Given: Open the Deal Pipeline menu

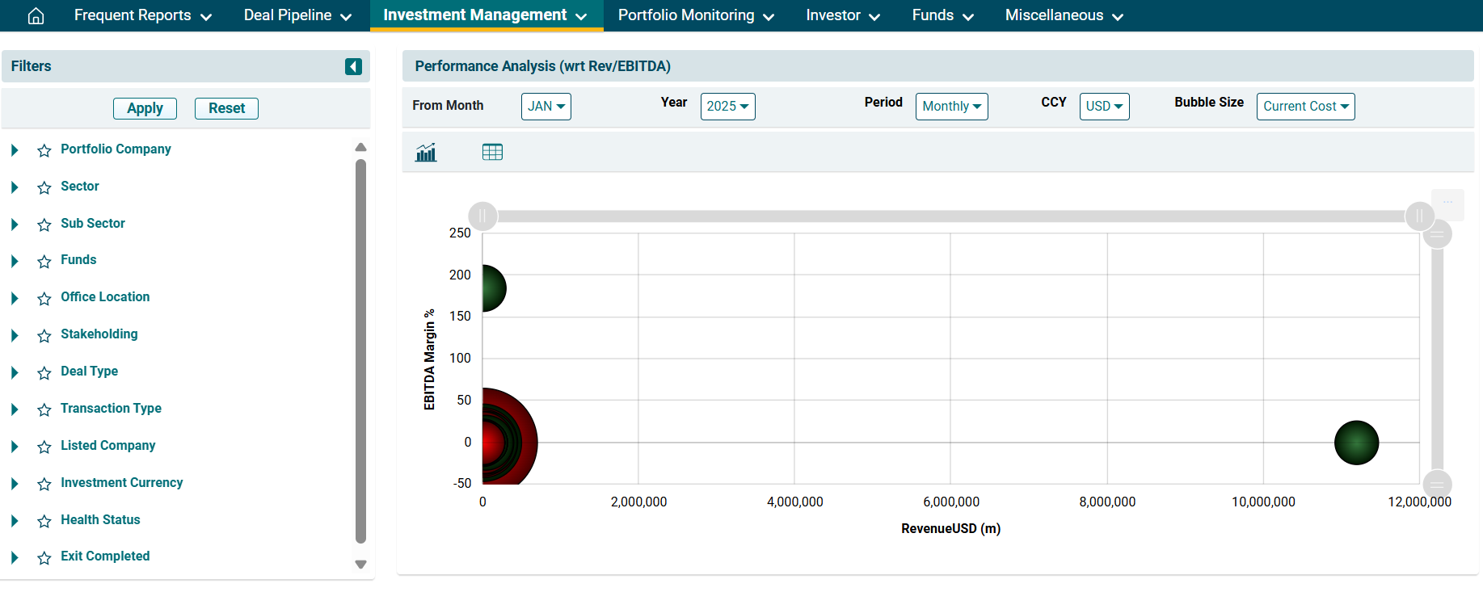Looking at the screenshot, I should point(297,15).
